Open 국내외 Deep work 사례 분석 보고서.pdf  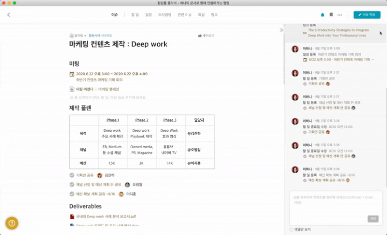coord(106,217)
